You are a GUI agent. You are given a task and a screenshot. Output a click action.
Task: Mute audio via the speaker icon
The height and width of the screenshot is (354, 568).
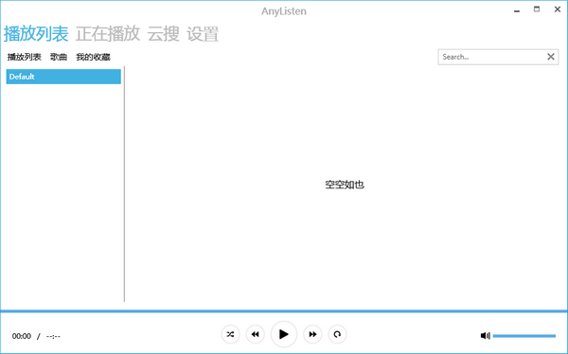point(485,336)
